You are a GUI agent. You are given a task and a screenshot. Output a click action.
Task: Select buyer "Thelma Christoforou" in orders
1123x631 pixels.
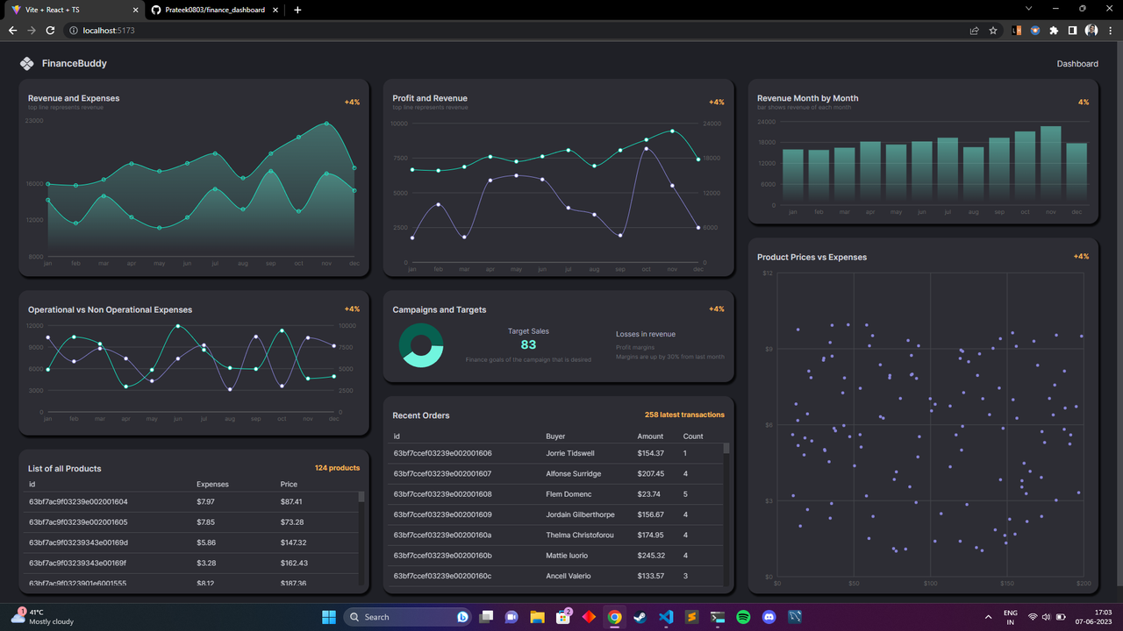(x=580, y=535)
